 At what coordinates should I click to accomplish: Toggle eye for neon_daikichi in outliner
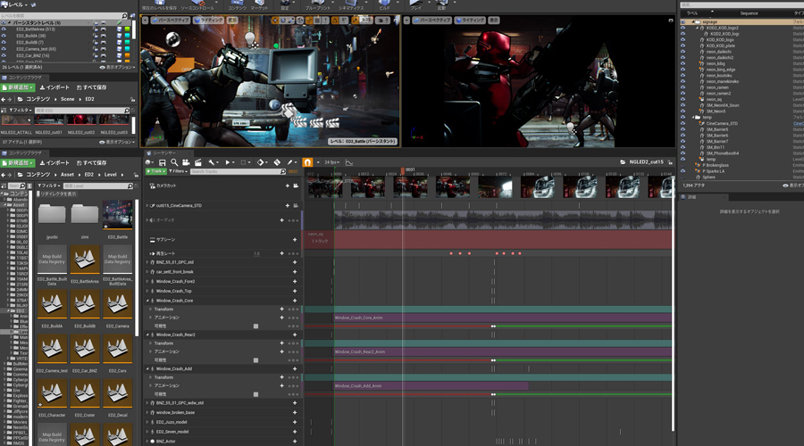click(683, 52)
